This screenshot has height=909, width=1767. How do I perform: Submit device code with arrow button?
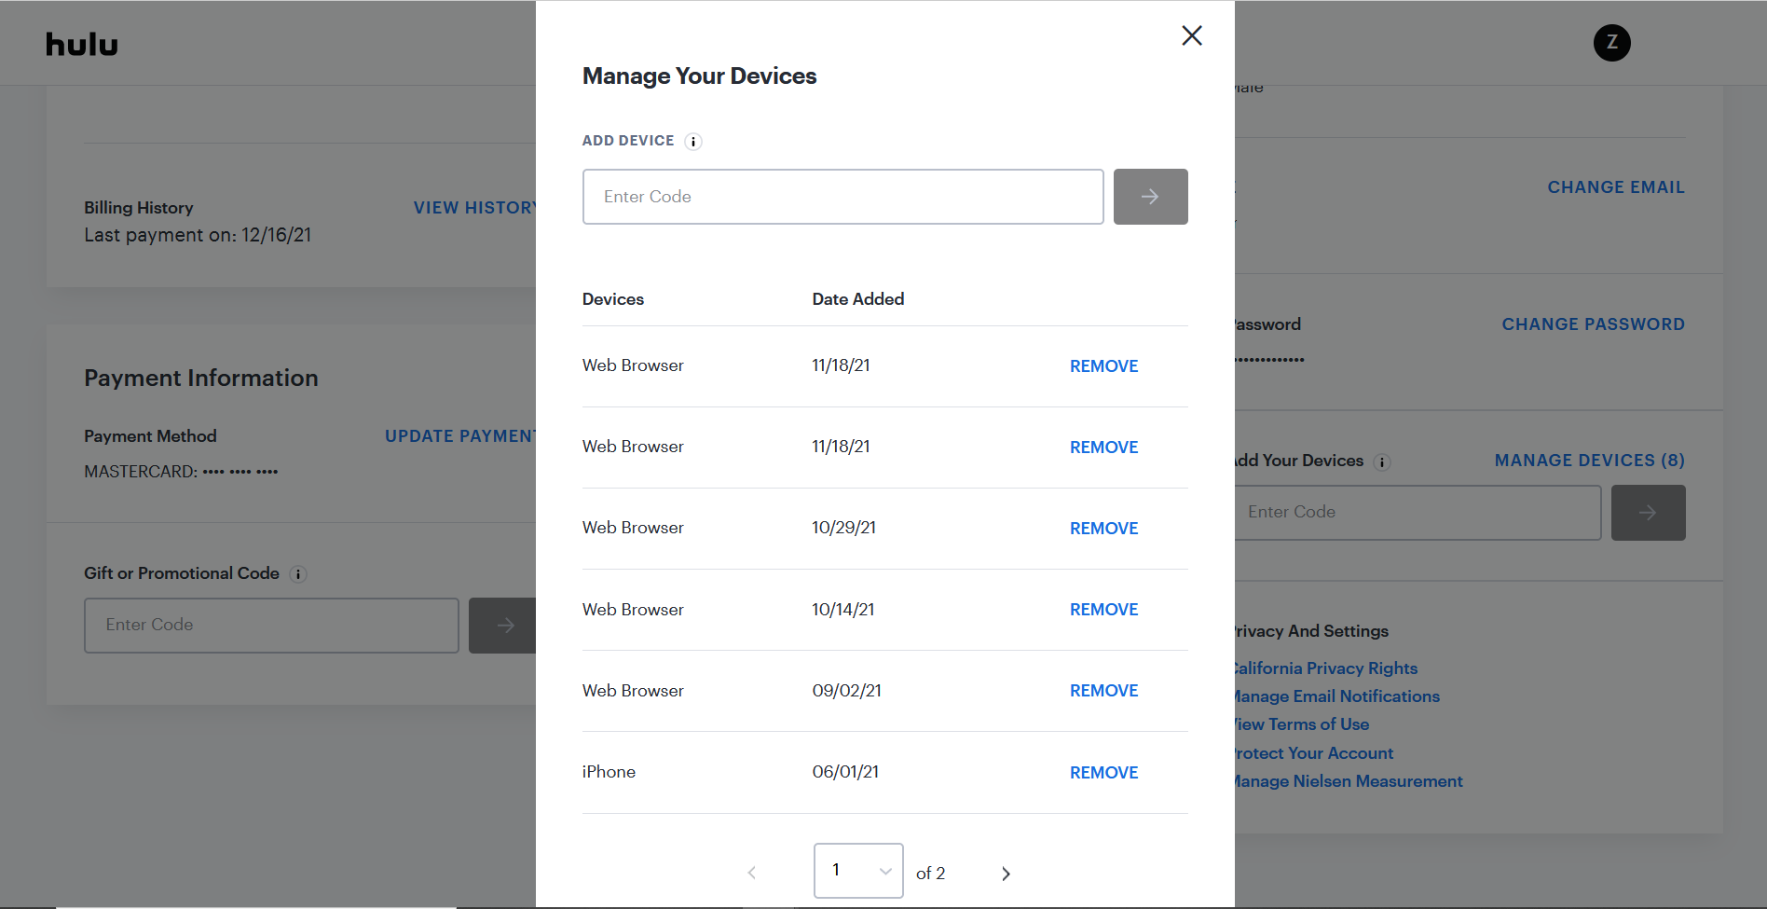tap(1150, 197)
